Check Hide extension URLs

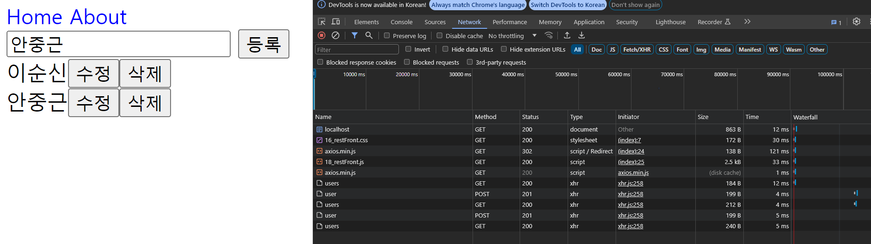click(x=504, y=49)
